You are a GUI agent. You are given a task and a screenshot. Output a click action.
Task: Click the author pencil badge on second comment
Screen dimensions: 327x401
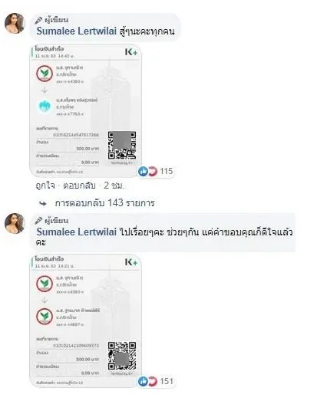tap(38, 221)
